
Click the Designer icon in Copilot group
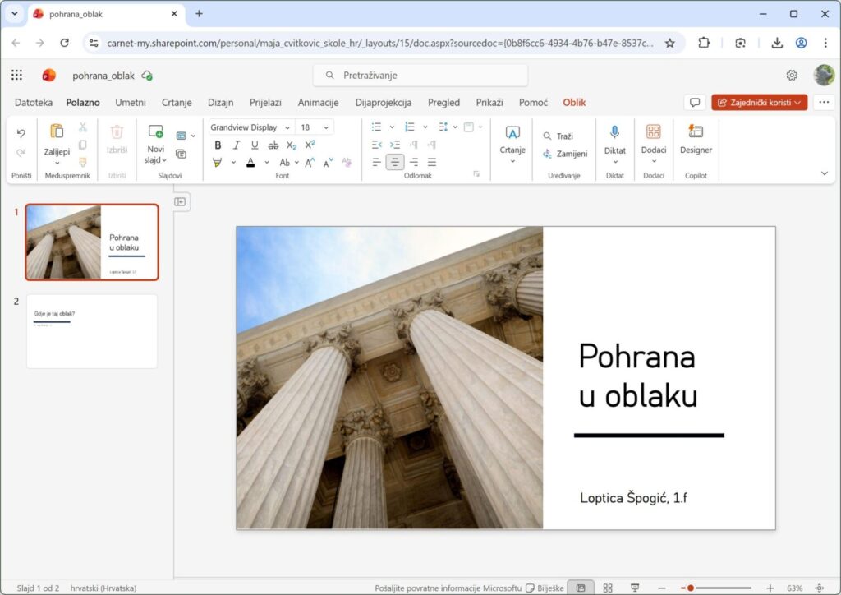(696, 131)
